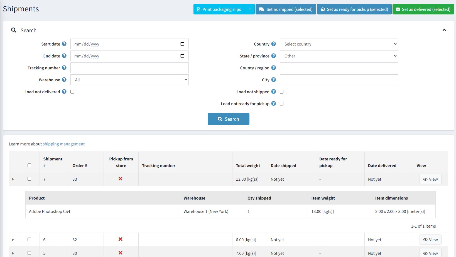Click the City help question icon
Screen dimensions: 456x257
(273, 80)
